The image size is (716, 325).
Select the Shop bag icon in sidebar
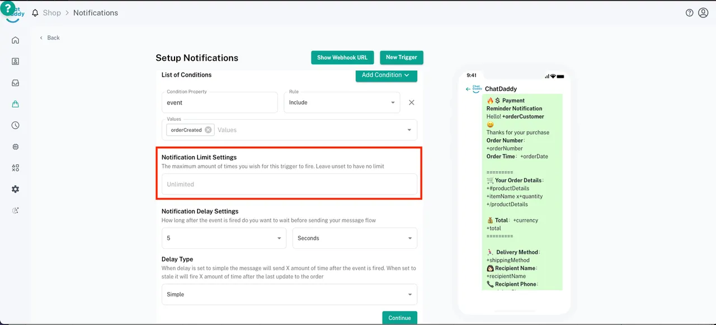15,104
